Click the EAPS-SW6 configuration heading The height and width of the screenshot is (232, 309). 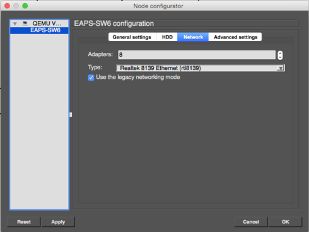tap(114, 23)
